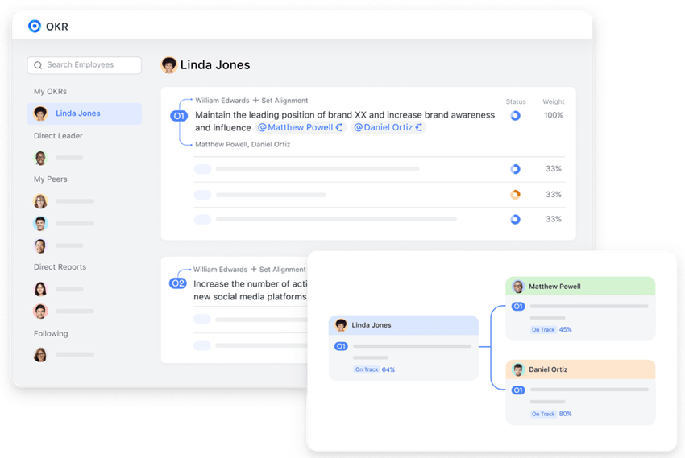Click the alignment icon after Daniel Ortiz mention
685x458 pixels.
(x=420, y=127)
